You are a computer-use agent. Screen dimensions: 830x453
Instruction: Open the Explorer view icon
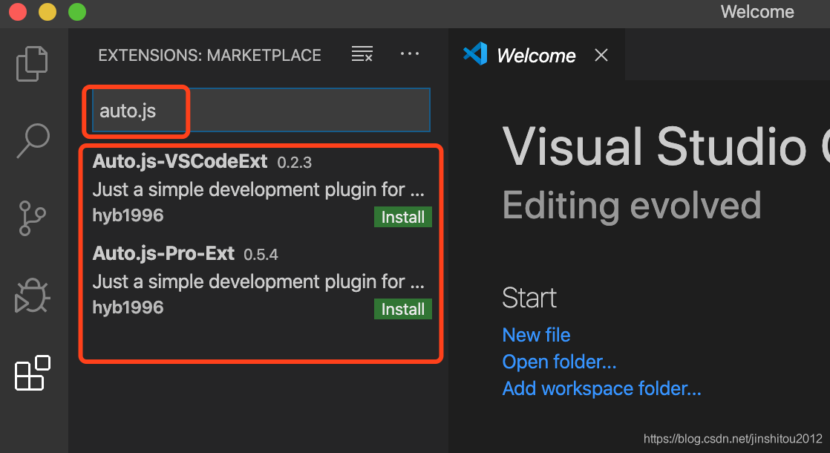pyautogui.click(x=32, y=63)
